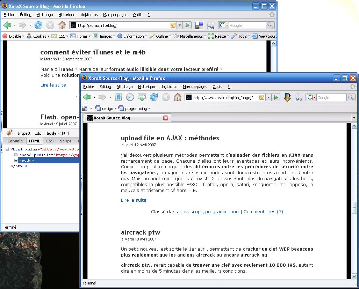Open programmation category link
This screenshot has width=359, height=289.
[222, 212]
